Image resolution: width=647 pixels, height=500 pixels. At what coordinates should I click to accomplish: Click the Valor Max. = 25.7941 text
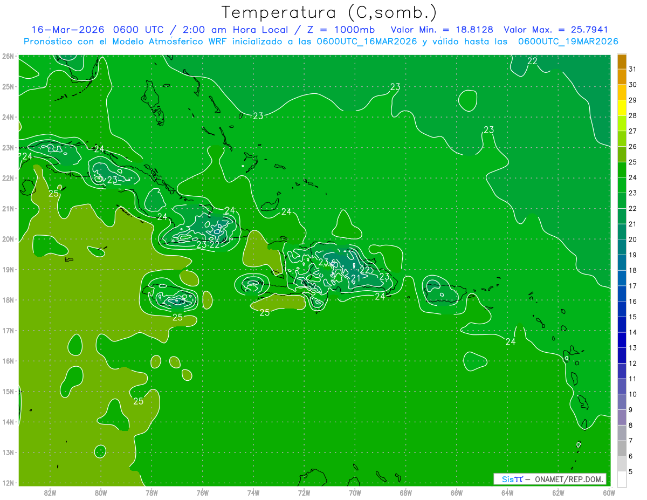click(x=556, y=30)
